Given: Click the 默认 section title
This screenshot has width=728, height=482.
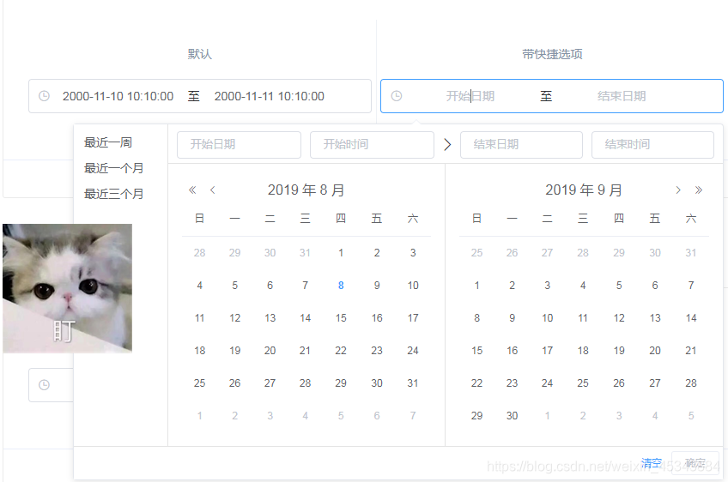Looking at the screenshot, I should 200,54.
